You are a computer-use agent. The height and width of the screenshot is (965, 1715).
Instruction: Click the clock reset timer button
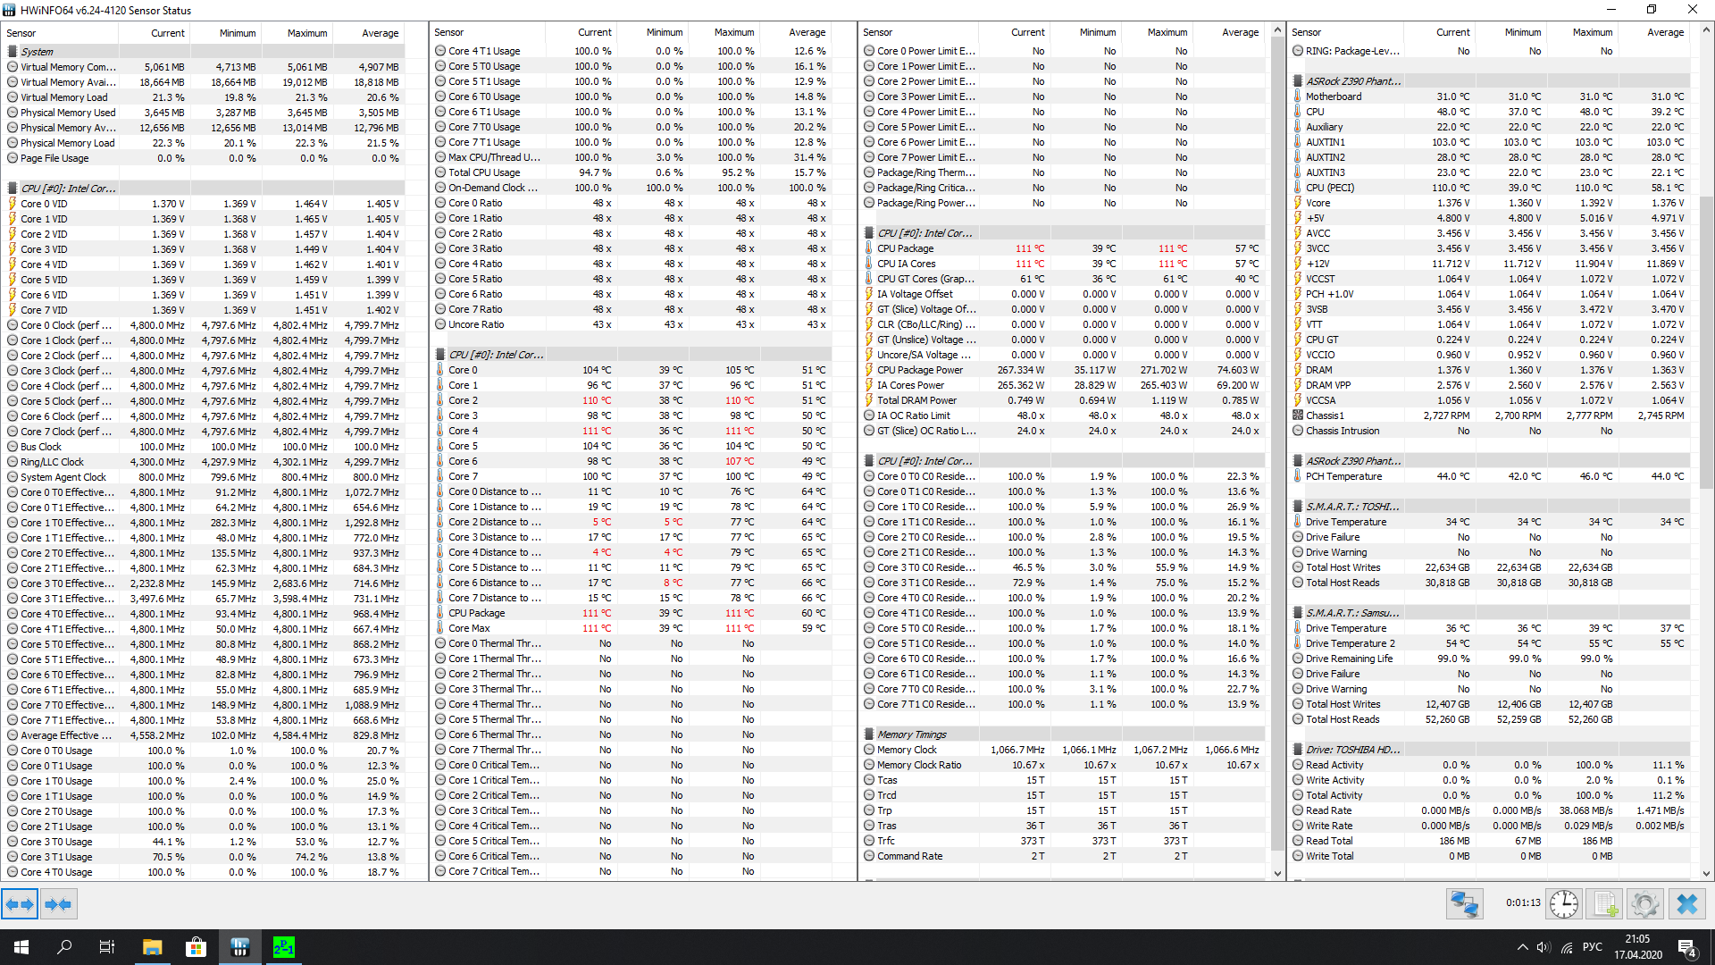click(x=1563, y=904)
